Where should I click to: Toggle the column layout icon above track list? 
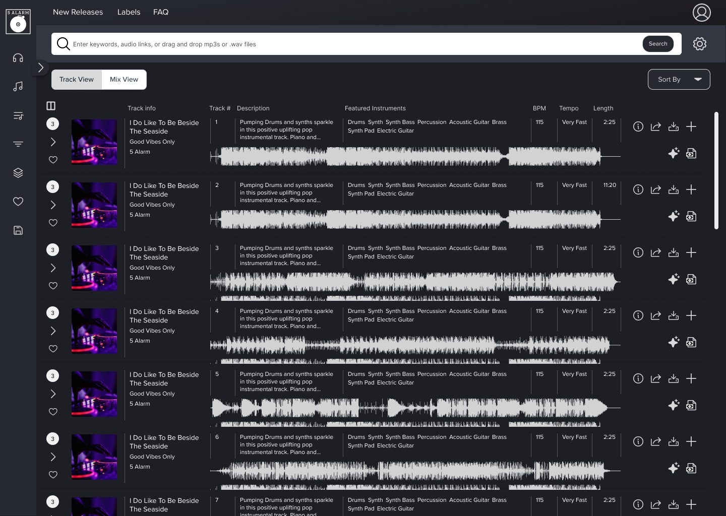click(51, 106)
